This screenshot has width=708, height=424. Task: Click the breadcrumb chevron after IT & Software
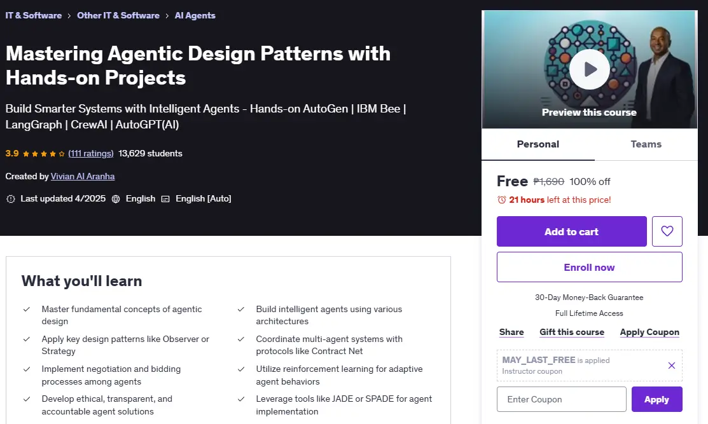(x=69, y=16)
